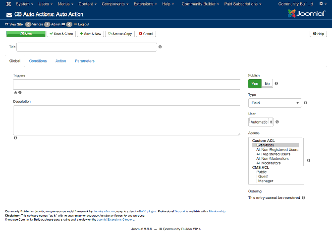Open the Help menu in top bar
Viewport: 332px width, 247px height.
pos(168,4)
